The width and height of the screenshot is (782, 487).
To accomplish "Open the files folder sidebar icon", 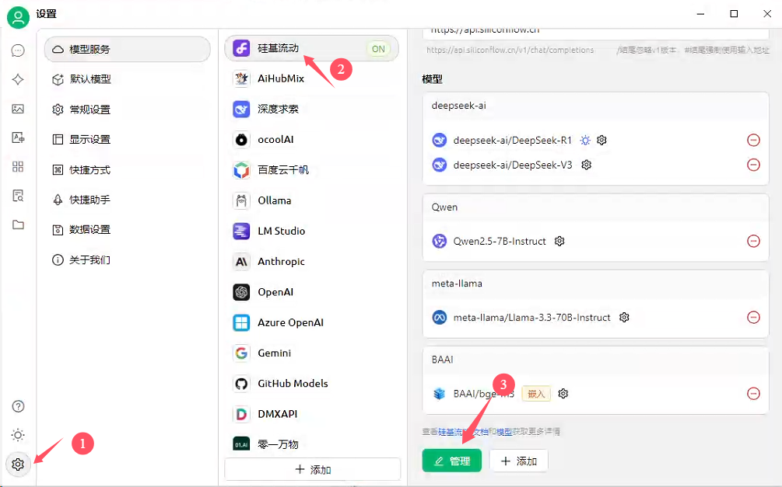I will coord(18,224).
